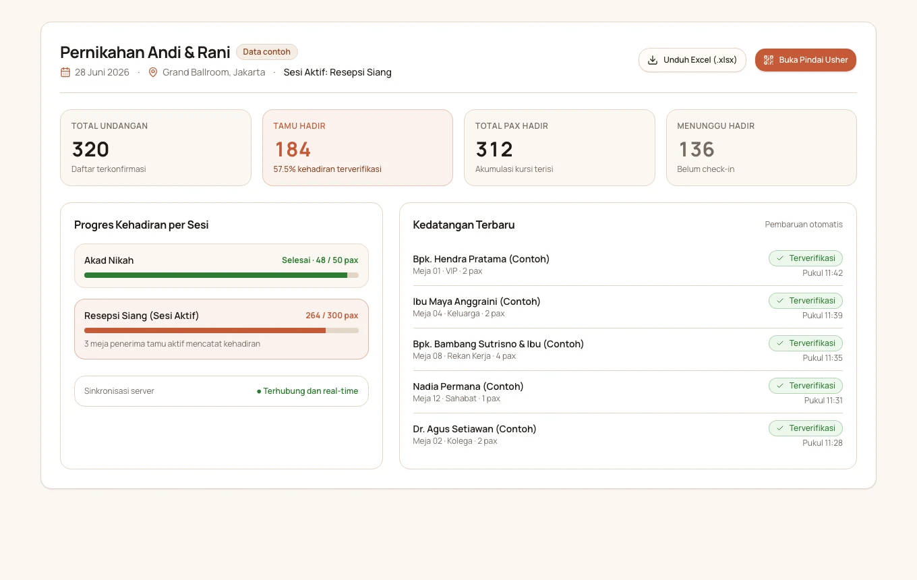Select guest name Dr. Agus Setiawan (Contoh)
This screenshot has width=917, height=580.
pos(475,429)
